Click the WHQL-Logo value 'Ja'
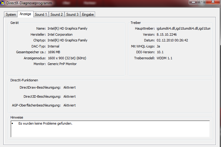 [158, 46]
